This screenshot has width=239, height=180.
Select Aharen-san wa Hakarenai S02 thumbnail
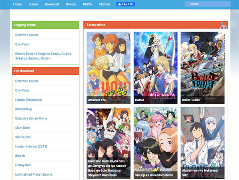click(x=203, y=143)
